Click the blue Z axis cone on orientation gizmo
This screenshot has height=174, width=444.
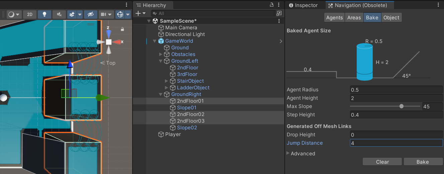coord(108,34)
